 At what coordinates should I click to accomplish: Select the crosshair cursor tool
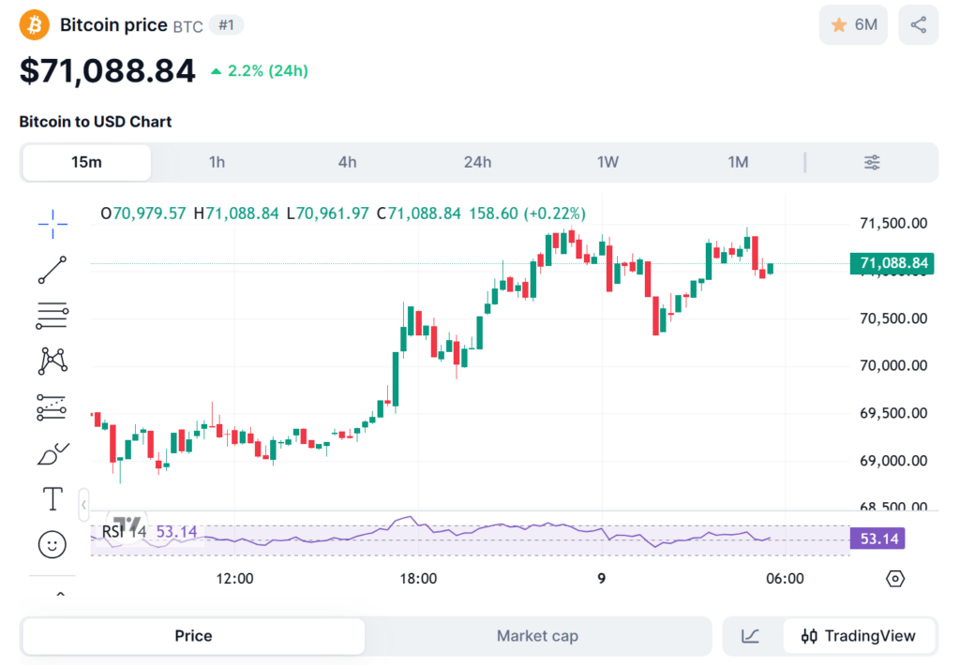click(52, 221)
